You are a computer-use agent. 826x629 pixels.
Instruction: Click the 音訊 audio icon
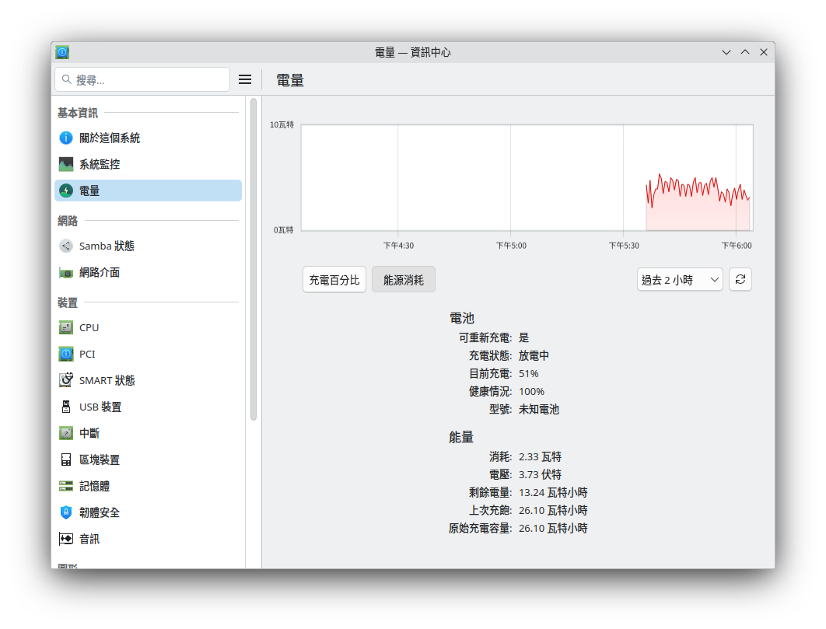[x=66, y=539]
